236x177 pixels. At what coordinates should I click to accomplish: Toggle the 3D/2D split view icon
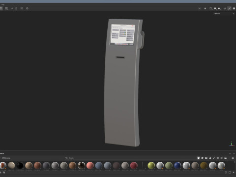pyautogui.click(x=1, y=8)
